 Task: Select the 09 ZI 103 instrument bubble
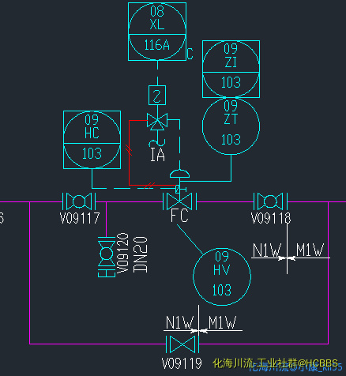click(231, 69)
